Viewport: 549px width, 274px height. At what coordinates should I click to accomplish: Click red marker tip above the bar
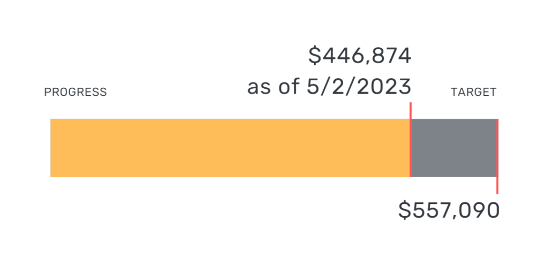click(411, 109)
